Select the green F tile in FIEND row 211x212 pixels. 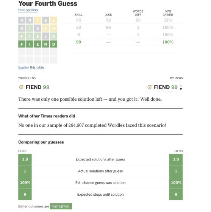(x=22, y=44)
